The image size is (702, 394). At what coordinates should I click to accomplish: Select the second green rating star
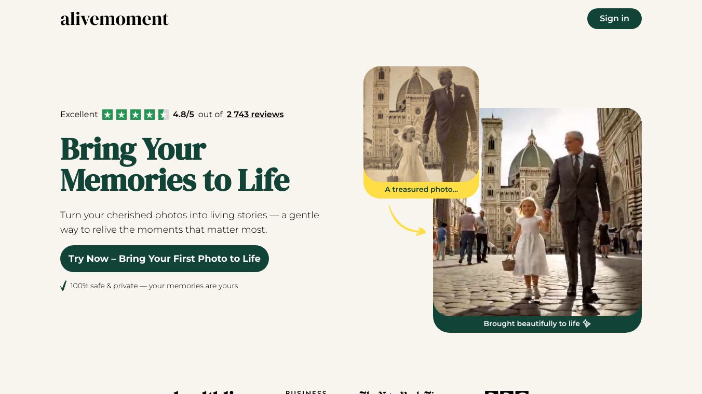pos(122,115)
